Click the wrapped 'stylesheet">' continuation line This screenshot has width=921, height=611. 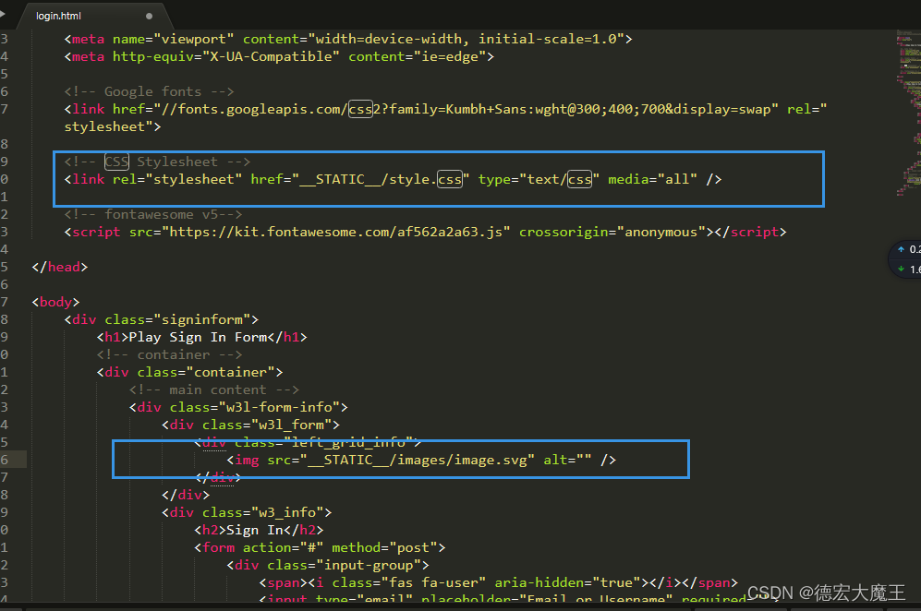(112, 126)
